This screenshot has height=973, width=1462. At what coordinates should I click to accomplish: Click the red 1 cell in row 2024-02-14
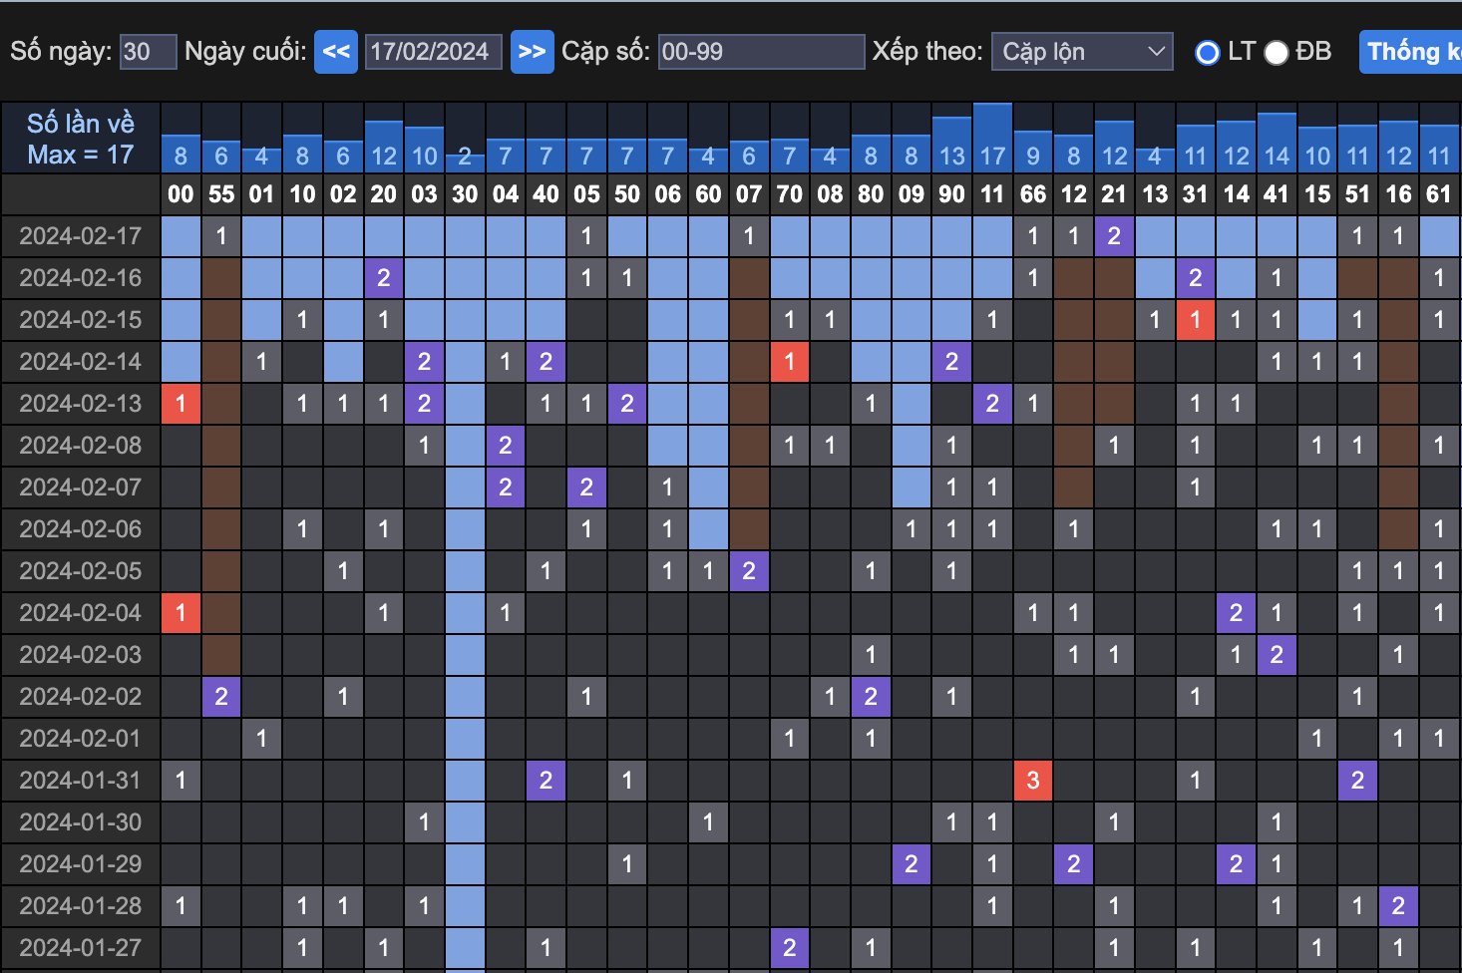tap(790, 362)
